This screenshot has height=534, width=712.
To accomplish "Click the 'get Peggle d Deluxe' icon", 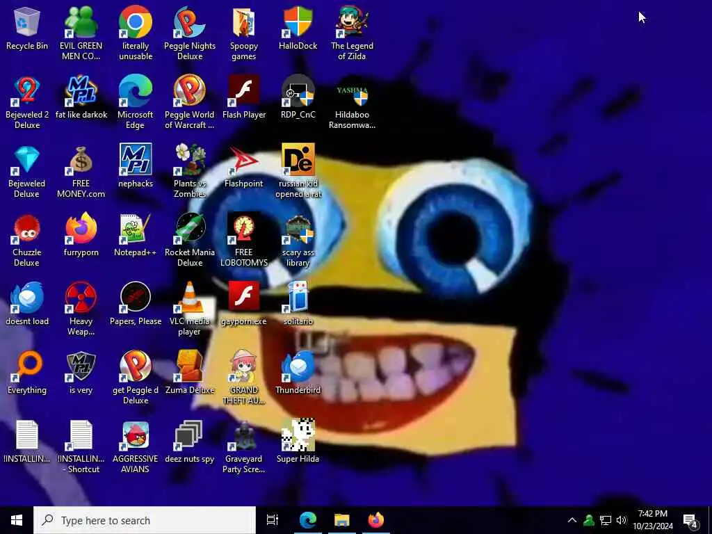I will tap(136, 366).
